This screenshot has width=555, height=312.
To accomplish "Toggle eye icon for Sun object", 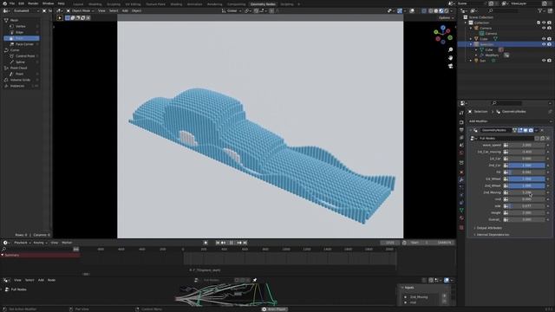I will pos(544,61).
